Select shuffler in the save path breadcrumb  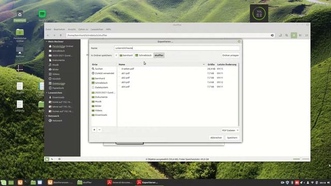(x=159, y=55)
